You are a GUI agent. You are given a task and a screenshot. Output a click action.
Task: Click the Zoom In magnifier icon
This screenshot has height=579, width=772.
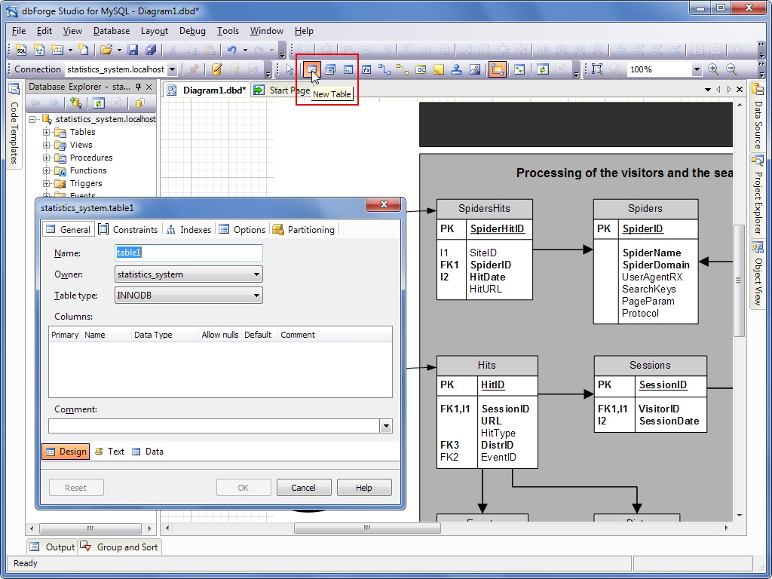(713, 69)
